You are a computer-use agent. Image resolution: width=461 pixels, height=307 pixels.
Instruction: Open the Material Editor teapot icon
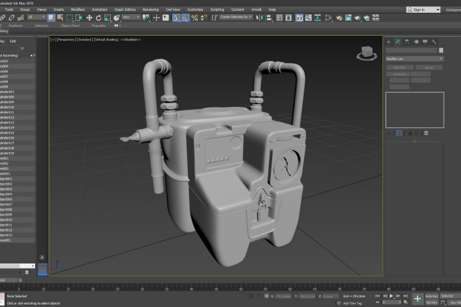[x=339, y=18]
